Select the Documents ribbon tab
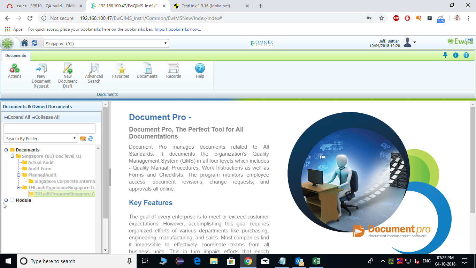The image size is (476, 268). 16,55
